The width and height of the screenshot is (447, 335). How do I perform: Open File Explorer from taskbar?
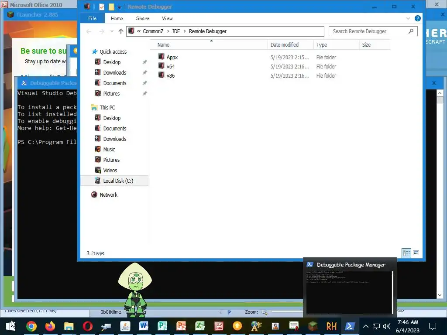(x=69, y=326)
